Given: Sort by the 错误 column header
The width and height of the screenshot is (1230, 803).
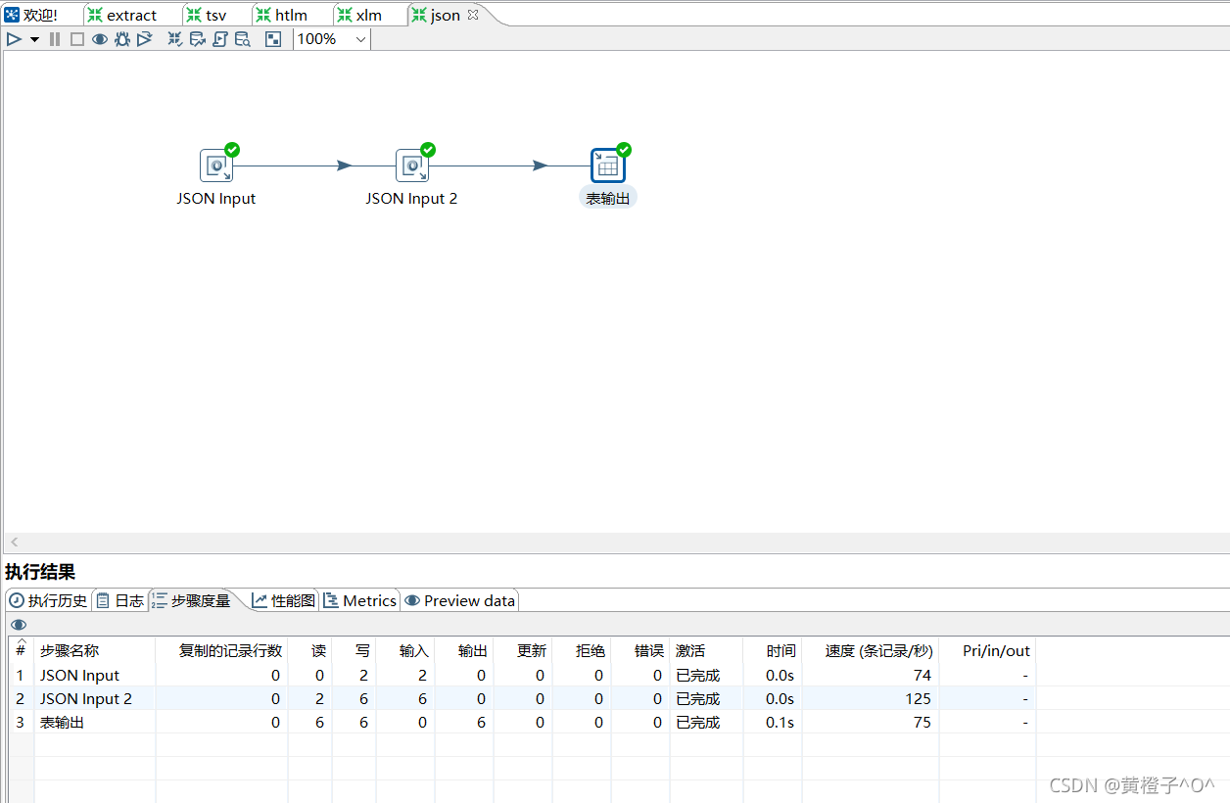Looking at the screenshot, I should 640,650.
